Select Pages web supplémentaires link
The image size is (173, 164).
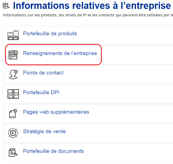tap(56, 112)
